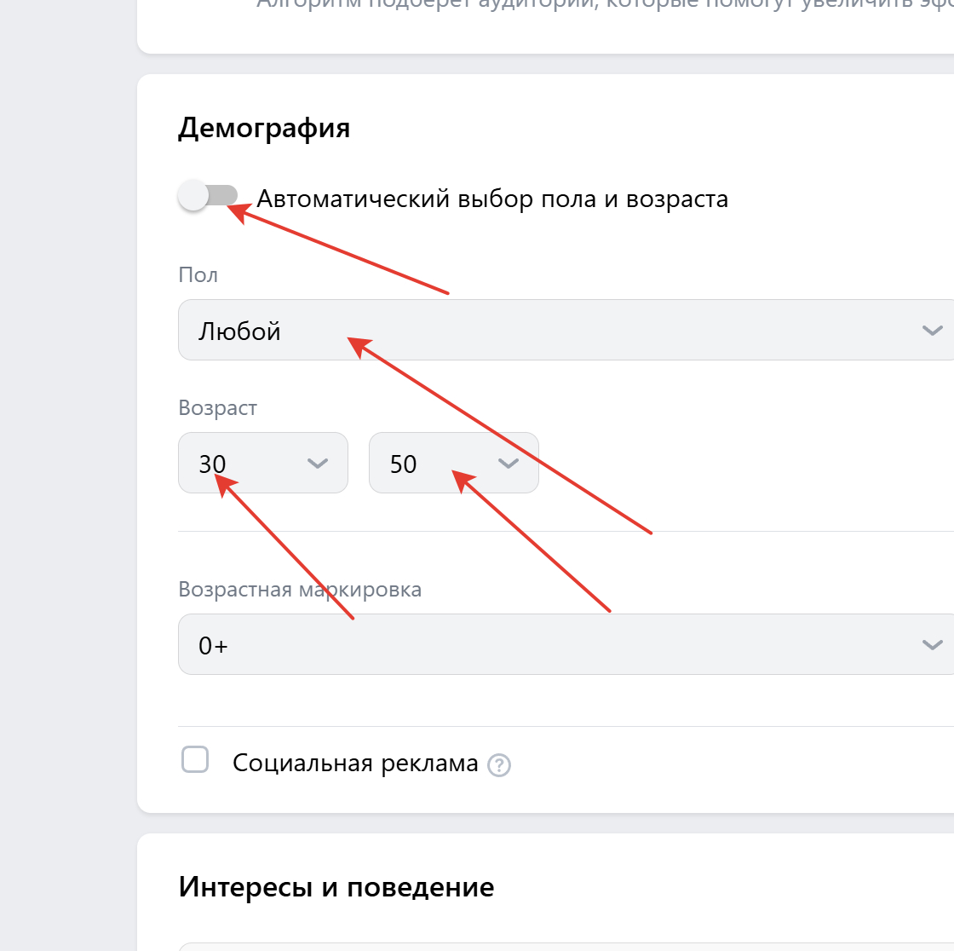Click the '0+' age rating value
The height and width of the screenshot is (951, 954).
(213, 645)
